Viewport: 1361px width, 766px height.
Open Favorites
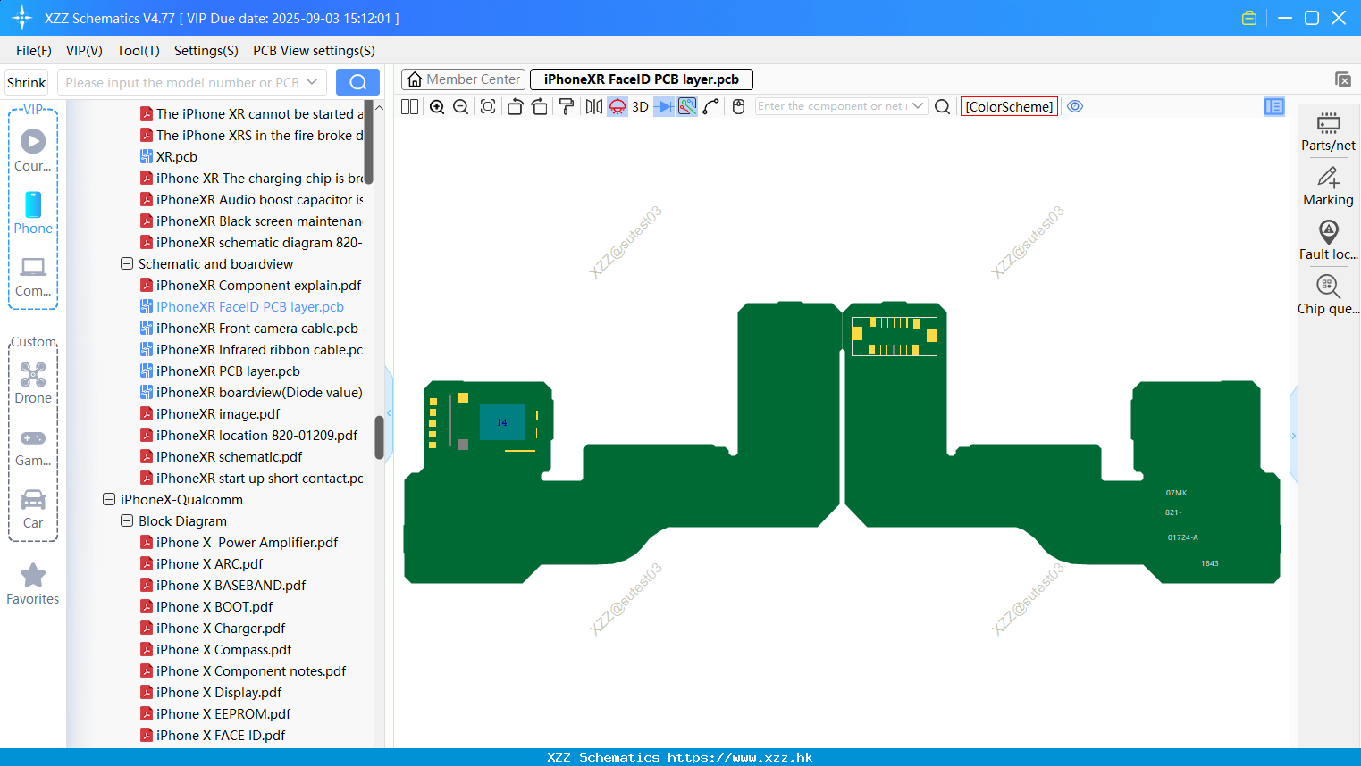33,585
